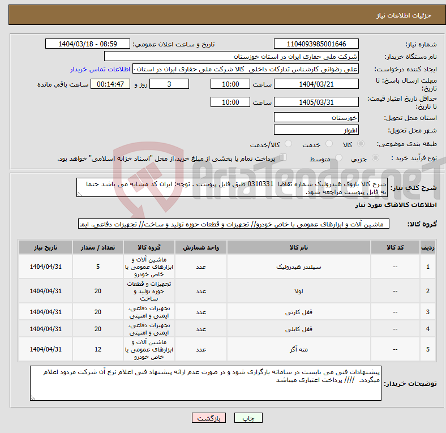Click the price validity time 10:00 field
Screen dimensions: 446x433
[x=230, y=102]
